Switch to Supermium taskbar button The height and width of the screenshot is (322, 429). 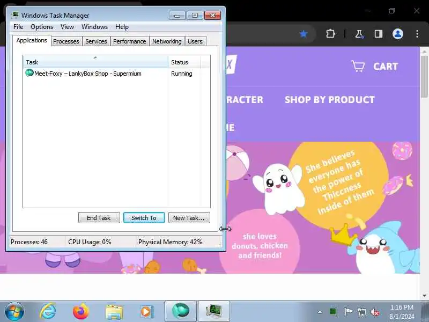(x=181, y=311)
